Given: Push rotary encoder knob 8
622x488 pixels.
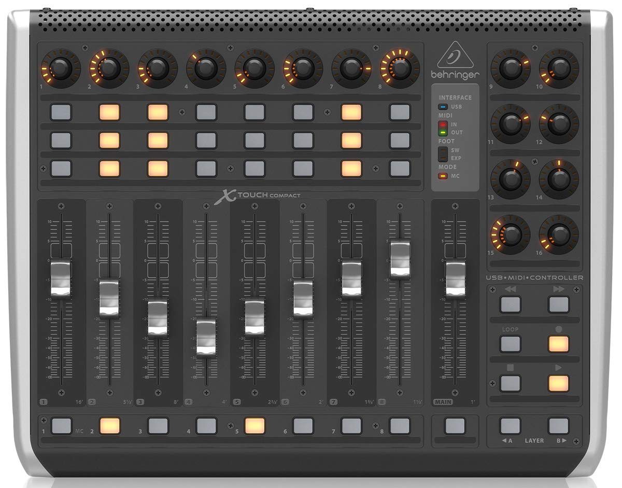Looking at the screenshot, I should pyautogui.click(x=400, y=68).
